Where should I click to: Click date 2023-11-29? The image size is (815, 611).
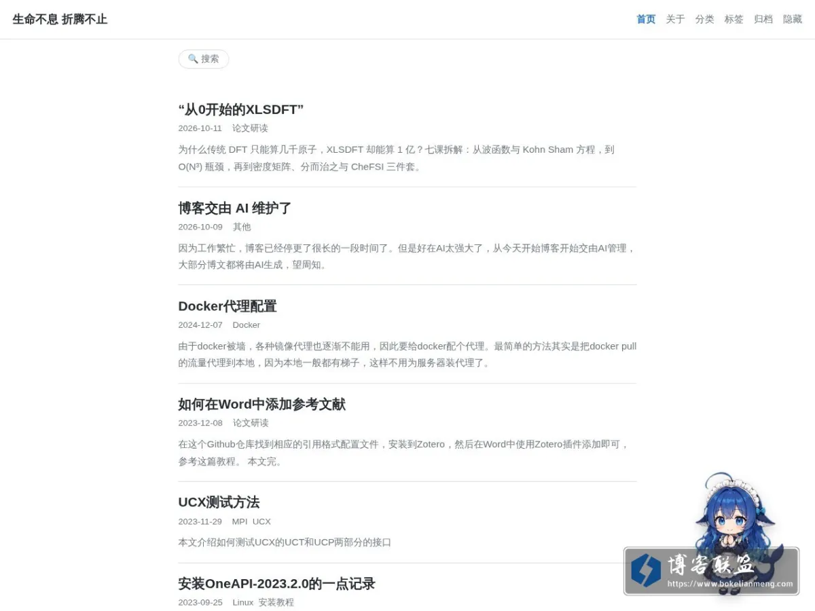pyautogui.click(x=200, y=521)
